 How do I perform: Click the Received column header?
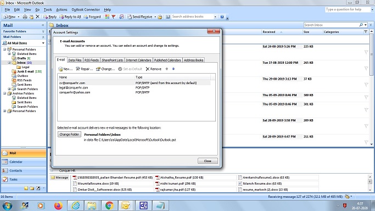pos(282,32)
